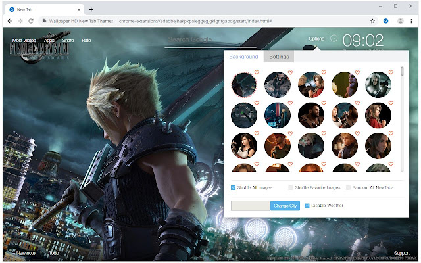Click heart on second-row second wallpaper

(290, 103)
